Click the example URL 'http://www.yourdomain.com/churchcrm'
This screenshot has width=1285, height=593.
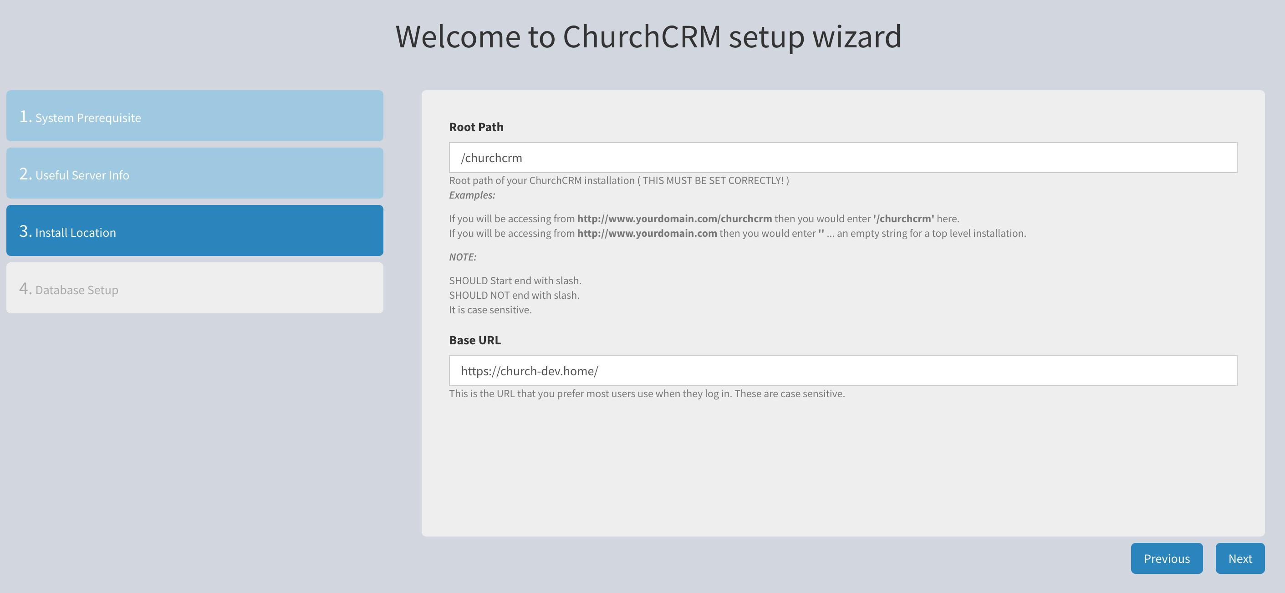[x=674, y=219]
